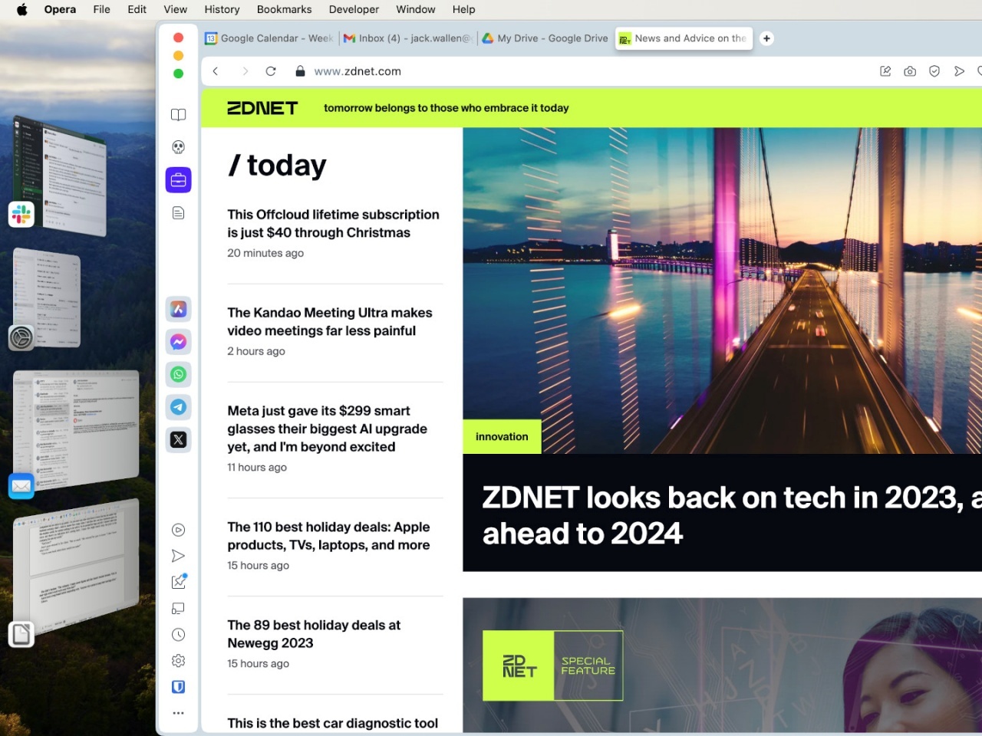Go forward to the next page
This screenshot has width=982, height=736.
coord(245,71)
